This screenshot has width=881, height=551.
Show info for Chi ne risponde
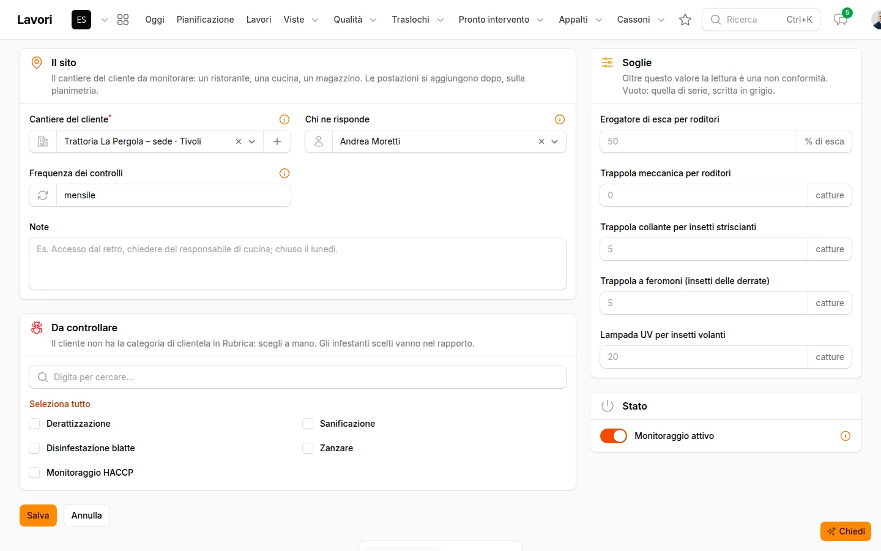click(560, 119)
